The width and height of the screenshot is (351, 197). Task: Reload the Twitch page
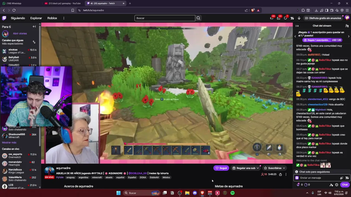click(14, 10)
